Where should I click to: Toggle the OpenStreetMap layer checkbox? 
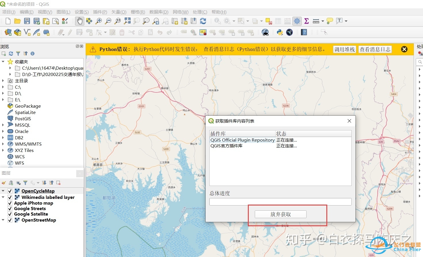click(x=10, y=220)
